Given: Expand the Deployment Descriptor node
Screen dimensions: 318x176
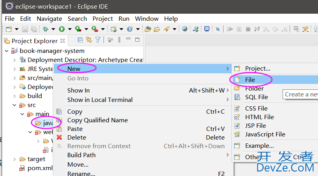Looking at the screenshot, I should (15, 60).
